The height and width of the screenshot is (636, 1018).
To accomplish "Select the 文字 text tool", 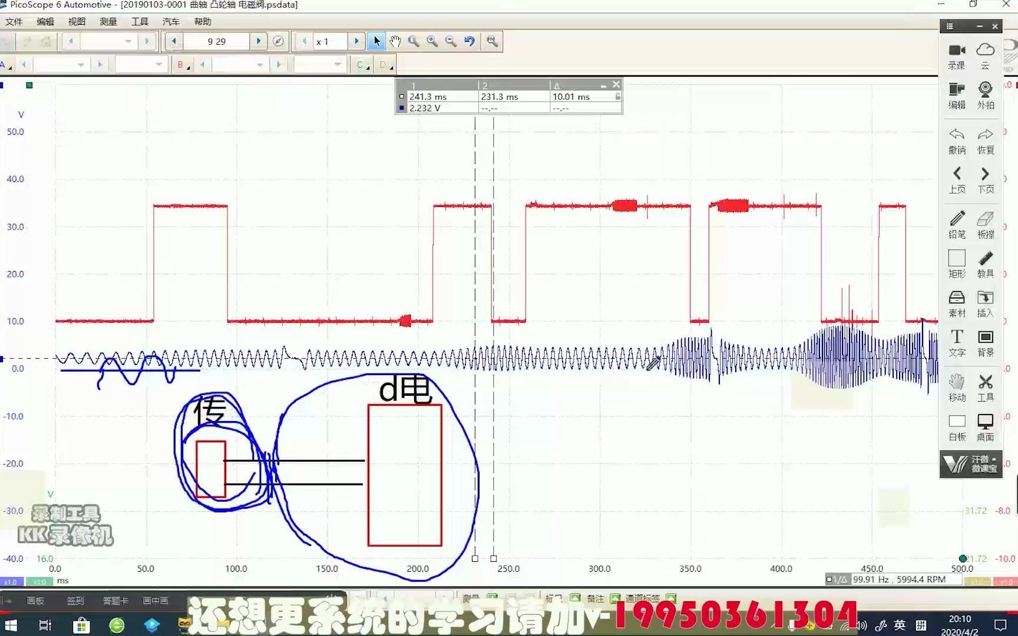I will (x=957, y=343).
